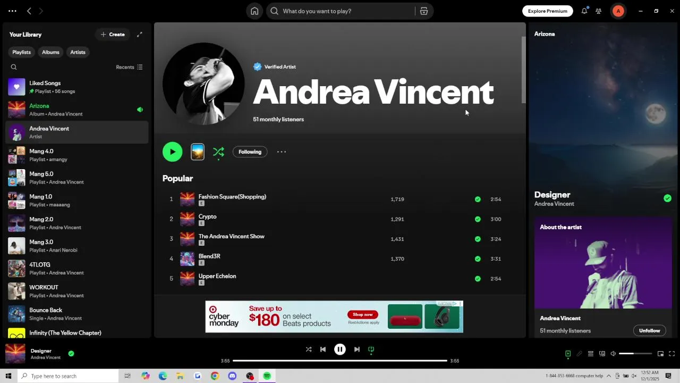The height and width of the screenshot is (383, 680).
Task: Toggle shuffle in the bottom player bar
Action: click(x=309, y=349)
